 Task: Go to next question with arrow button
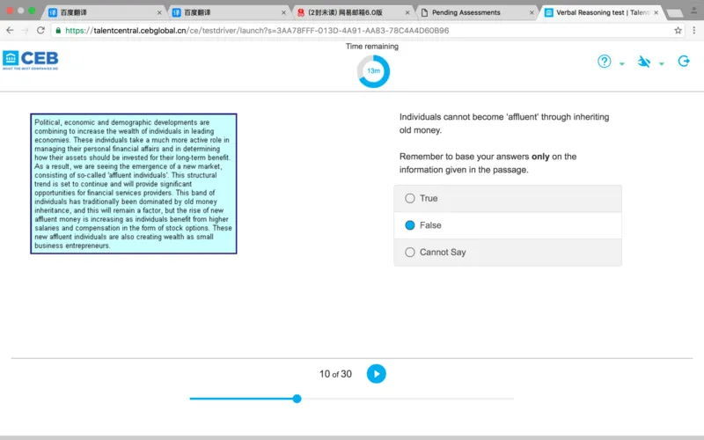[376, 374]
